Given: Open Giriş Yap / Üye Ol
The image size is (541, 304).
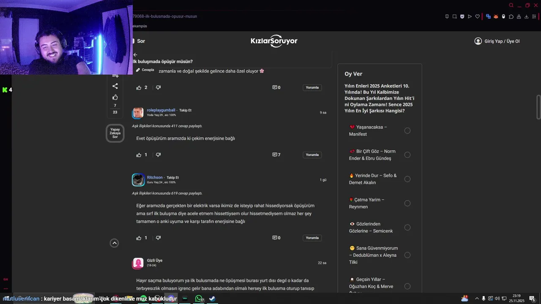Looking at the screenshot, I should [x=497, y=41].
